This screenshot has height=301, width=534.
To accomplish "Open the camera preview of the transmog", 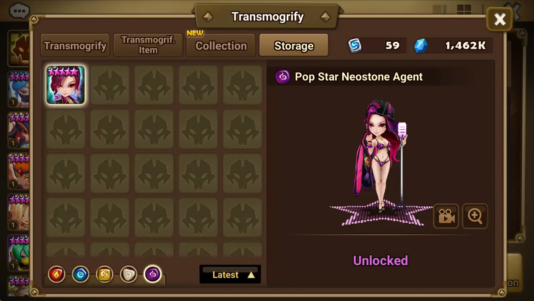I will coord(446,216).
